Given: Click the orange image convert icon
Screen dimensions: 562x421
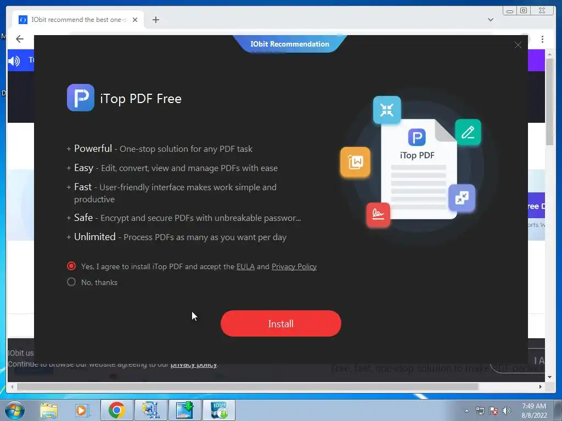Looking at the screenshot, I should [x=355, y=162].
